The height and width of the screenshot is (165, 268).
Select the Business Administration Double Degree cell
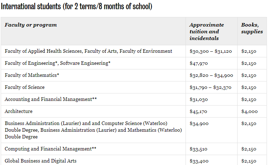click(x=93, y=130)
